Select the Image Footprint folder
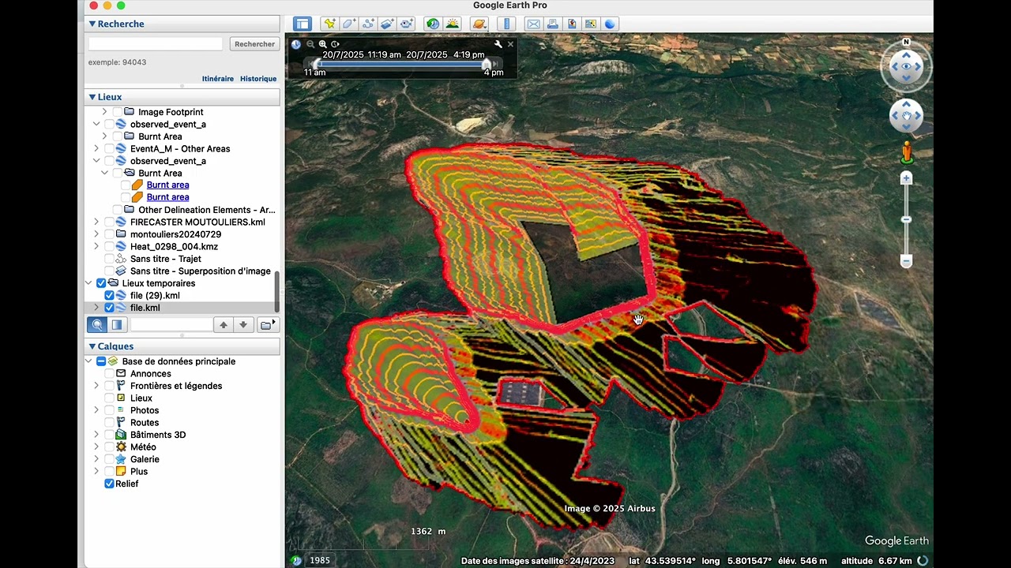Viewport: 1011px width, 568px height. tap(171, 112)
